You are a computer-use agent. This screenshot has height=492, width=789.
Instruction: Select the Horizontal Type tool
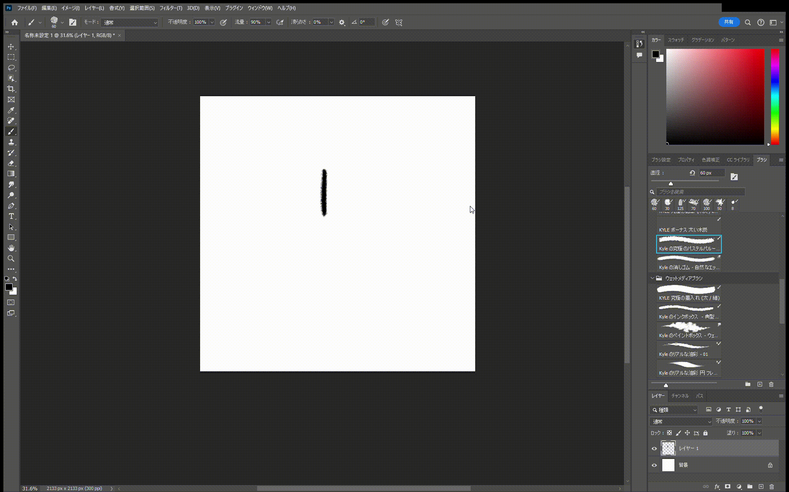(11, 216)
